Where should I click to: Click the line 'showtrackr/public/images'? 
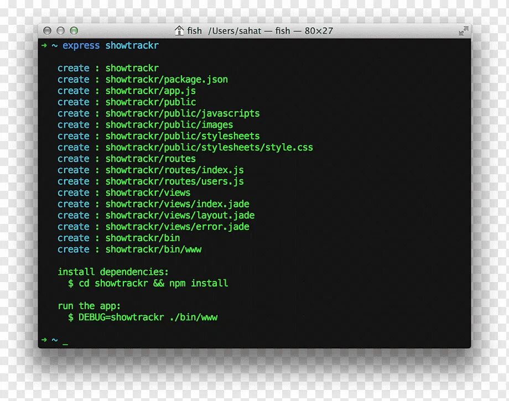(x=169, y=125)
